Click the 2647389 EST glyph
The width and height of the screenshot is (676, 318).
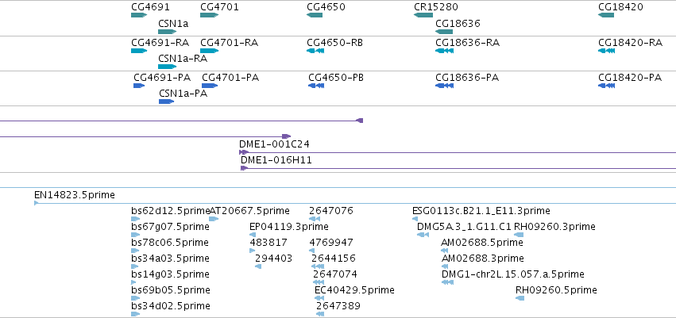320,314
